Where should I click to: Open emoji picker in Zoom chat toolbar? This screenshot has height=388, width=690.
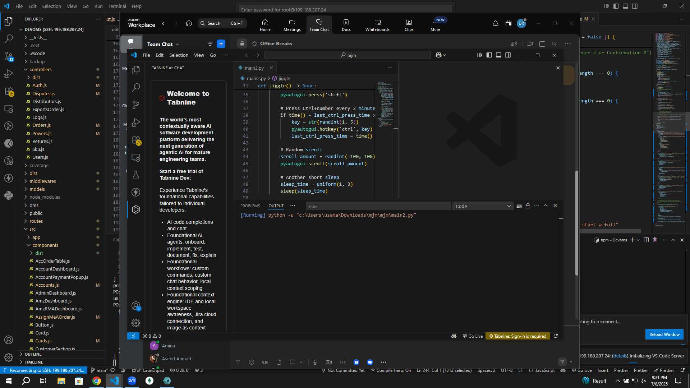pos(252,362)
